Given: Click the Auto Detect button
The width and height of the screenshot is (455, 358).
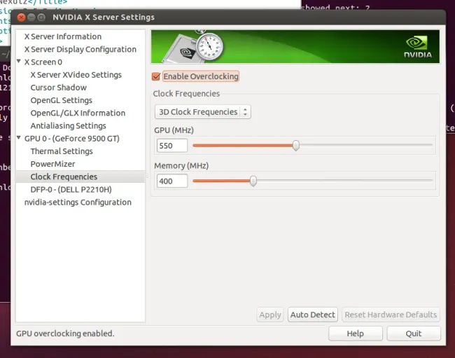Looking at the screenshot, I should click(312, 315).
